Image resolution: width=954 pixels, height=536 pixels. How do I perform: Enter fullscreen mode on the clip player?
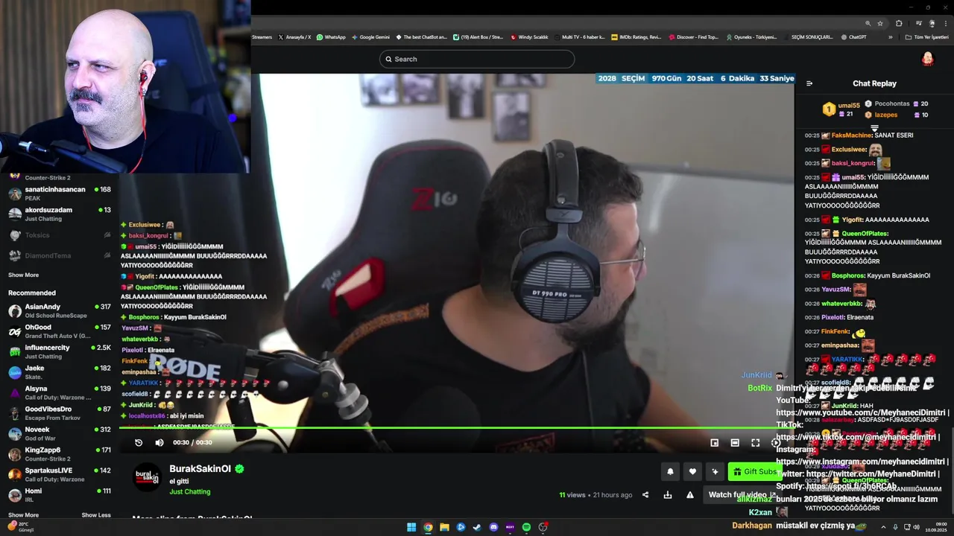click(x=755, y=442)
